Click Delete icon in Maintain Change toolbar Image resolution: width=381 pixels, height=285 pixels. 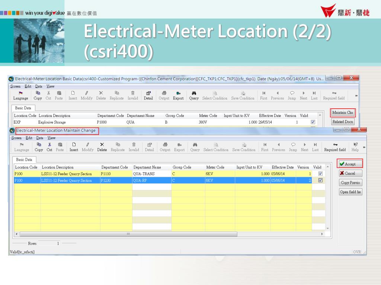(x=102, y=144)
